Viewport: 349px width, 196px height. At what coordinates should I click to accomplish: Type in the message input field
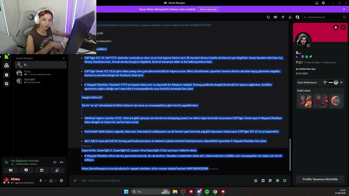(x=165, y=180)
